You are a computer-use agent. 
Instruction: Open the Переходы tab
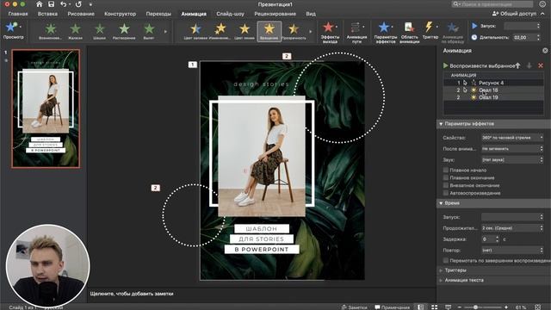[158, 14]
